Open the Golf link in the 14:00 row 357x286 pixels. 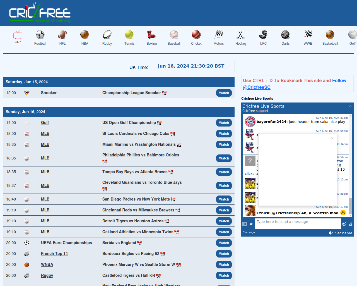tap(45, 123)
